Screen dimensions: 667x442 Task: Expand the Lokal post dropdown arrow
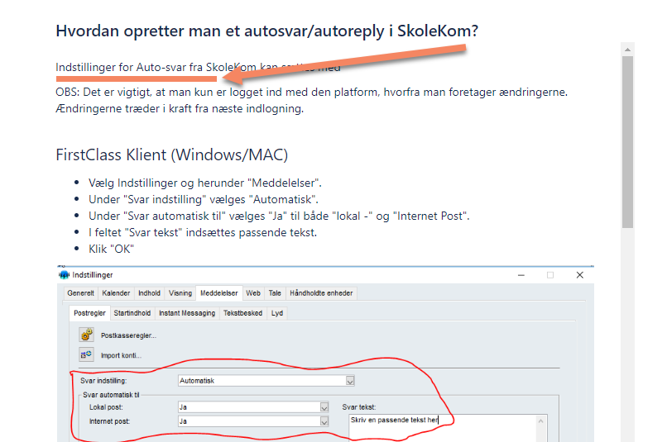click(x=324, y=407)
